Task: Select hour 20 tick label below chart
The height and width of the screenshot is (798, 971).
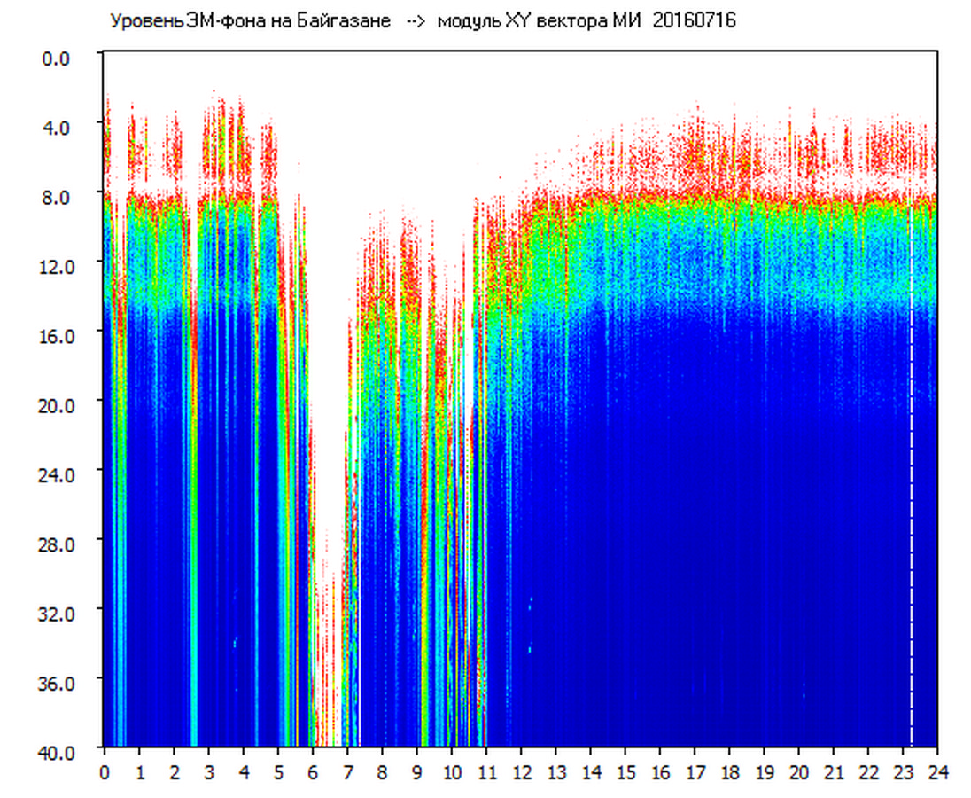Action: pyautogui.click(x=798, y=772)
